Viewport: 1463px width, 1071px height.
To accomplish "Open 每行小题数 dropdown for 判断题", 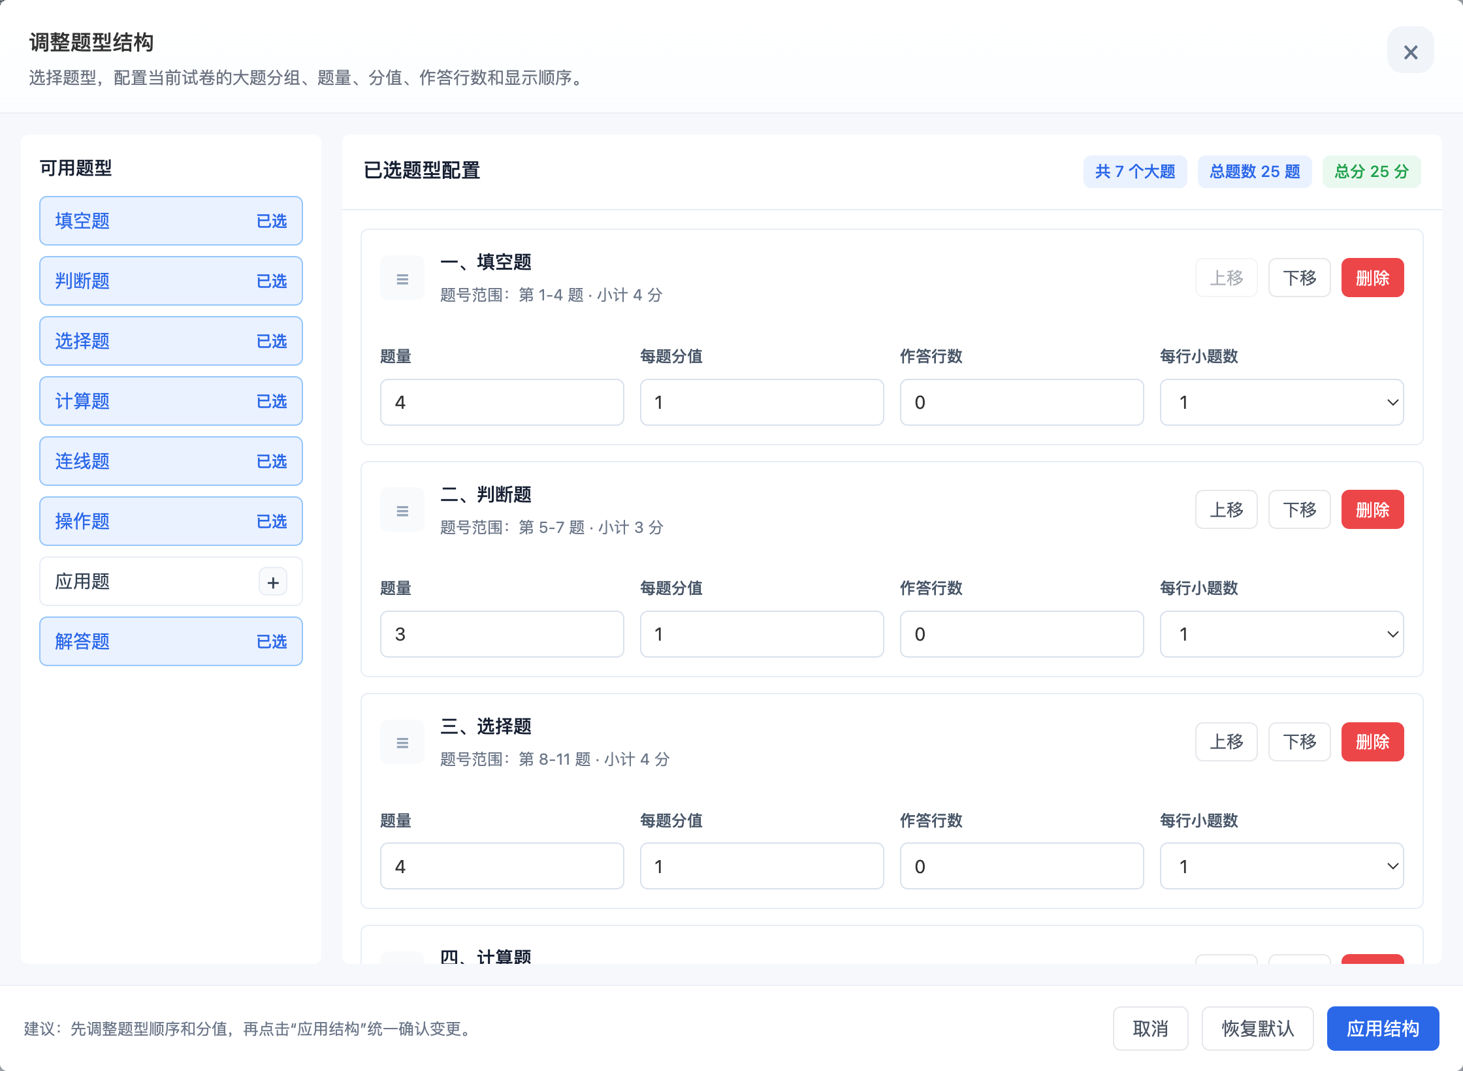I will (x=1281, y=634).
